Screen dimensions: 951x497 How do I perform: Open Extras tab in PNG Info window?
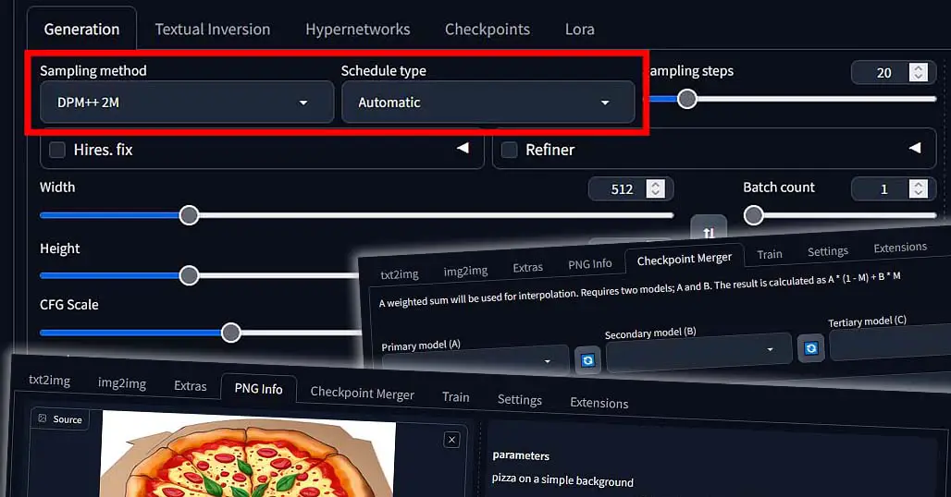tap(190, 385)
